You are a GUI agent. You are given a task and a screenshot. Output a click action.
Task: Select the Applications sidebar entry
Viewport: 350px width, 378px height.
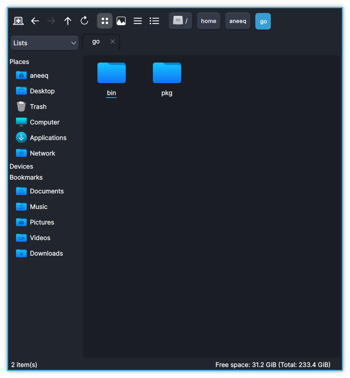point(48,138)
